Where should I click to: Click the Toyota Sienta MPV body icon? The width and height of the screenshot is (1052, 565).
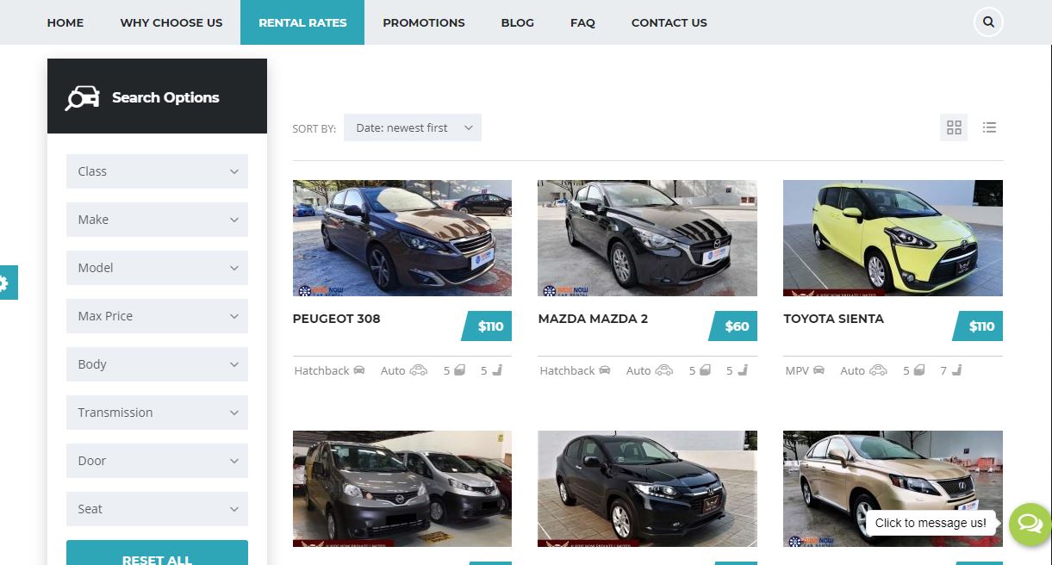click(x=819, y=370)
